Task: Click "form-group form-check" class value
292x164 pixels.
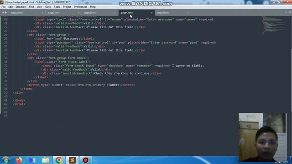Action: click(x=67, y=58)
